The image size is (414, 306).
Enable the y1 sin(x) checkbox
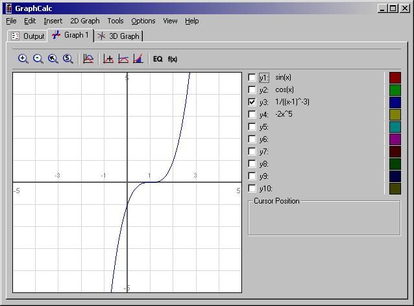[252, 78]
